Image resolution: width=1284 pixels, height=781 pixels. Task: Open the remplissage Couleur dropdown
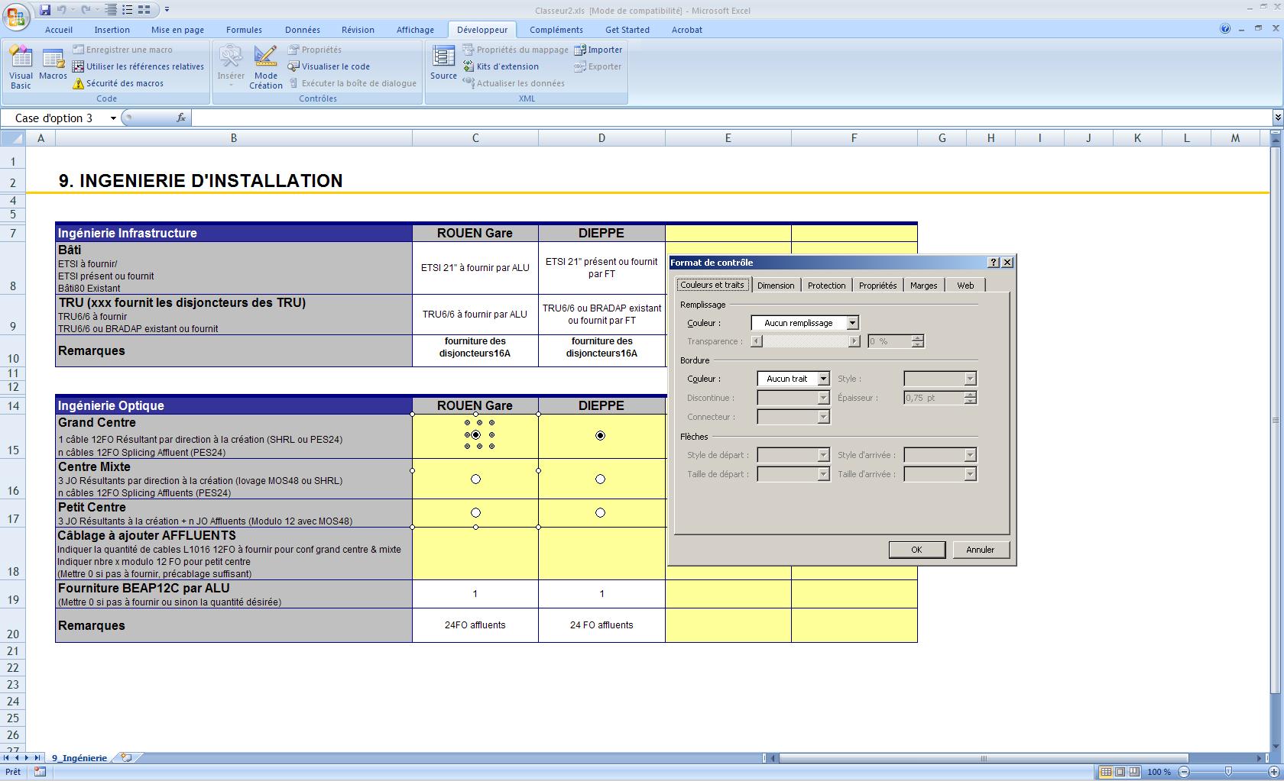(x=852, y=322)
